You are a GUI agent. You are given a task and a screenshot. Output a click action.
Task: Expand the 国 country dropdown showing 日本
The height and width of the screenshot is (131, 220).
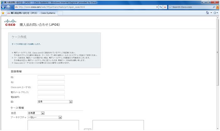click(x=55, y=102)
